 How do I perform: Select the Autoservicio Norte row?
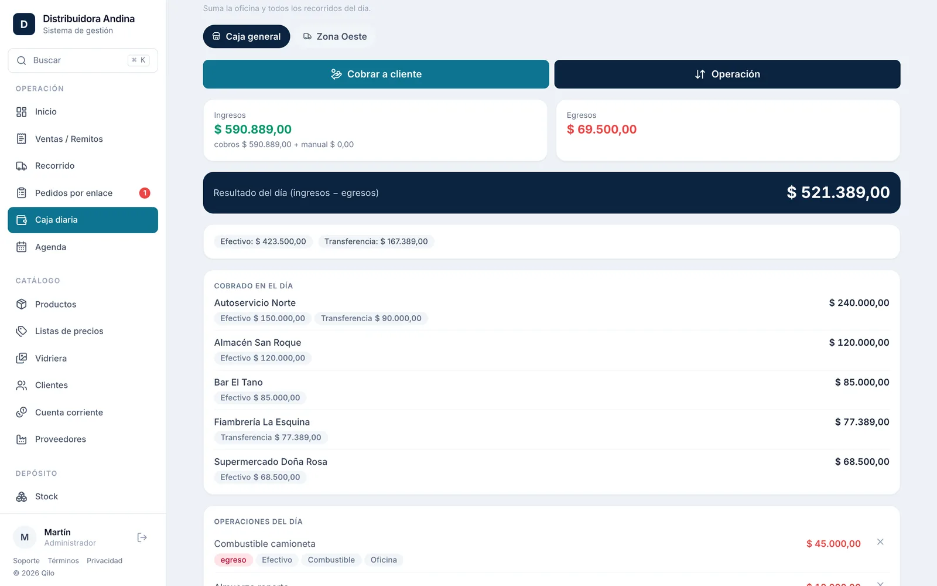[x=552, y=311]
